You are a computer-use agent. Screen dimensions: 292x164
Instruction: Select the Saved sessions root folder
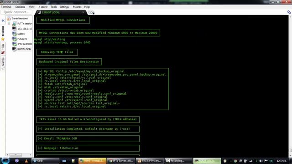17,18
